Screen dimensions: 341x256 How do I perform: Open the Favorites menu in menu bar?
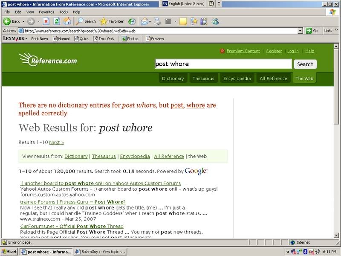point(46,12)
